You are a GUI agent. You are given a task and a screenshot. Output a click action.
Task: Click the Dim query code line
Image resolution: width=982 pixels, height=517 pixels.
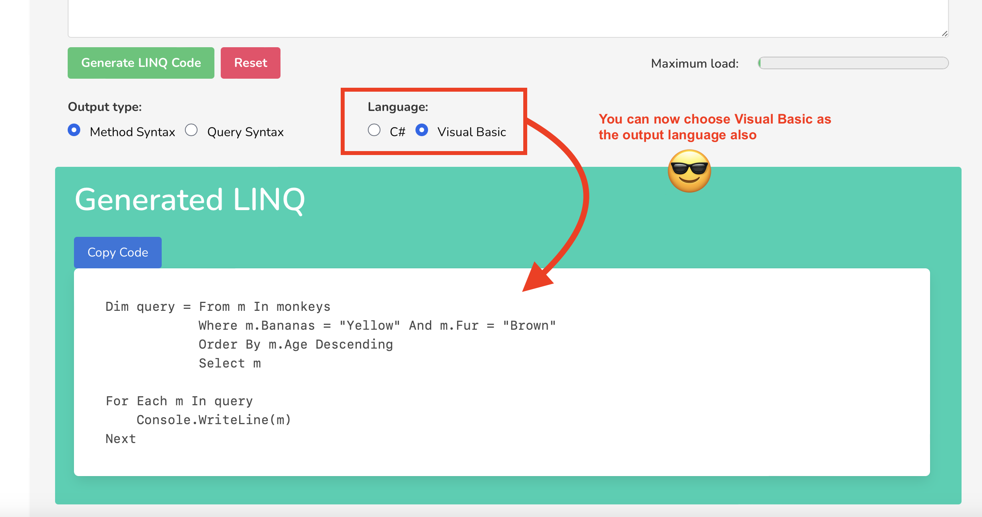tap(218, 307)
